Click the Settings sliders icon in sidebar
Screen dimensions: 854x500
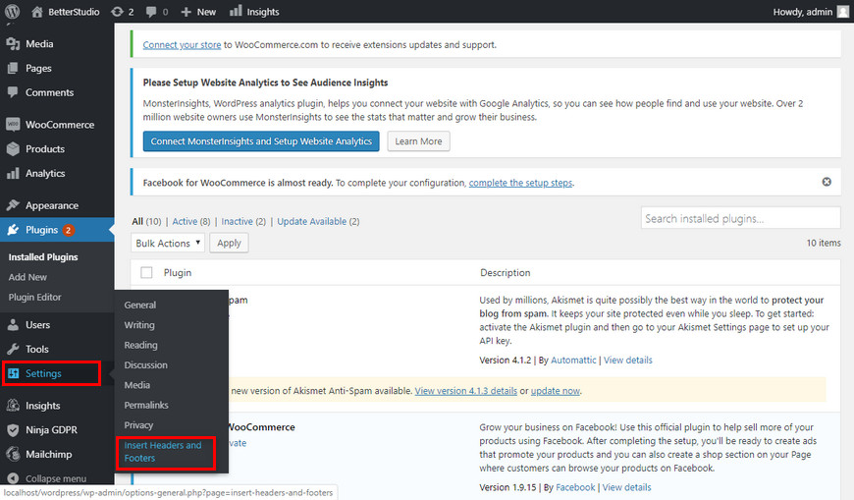click(x=13, y=373)
